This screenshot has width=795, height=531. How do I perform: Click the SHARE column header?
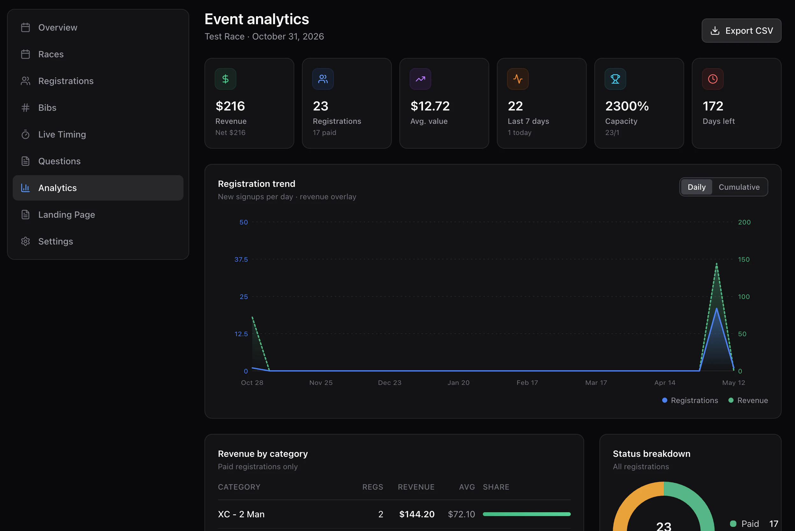(x=496, y=487)
